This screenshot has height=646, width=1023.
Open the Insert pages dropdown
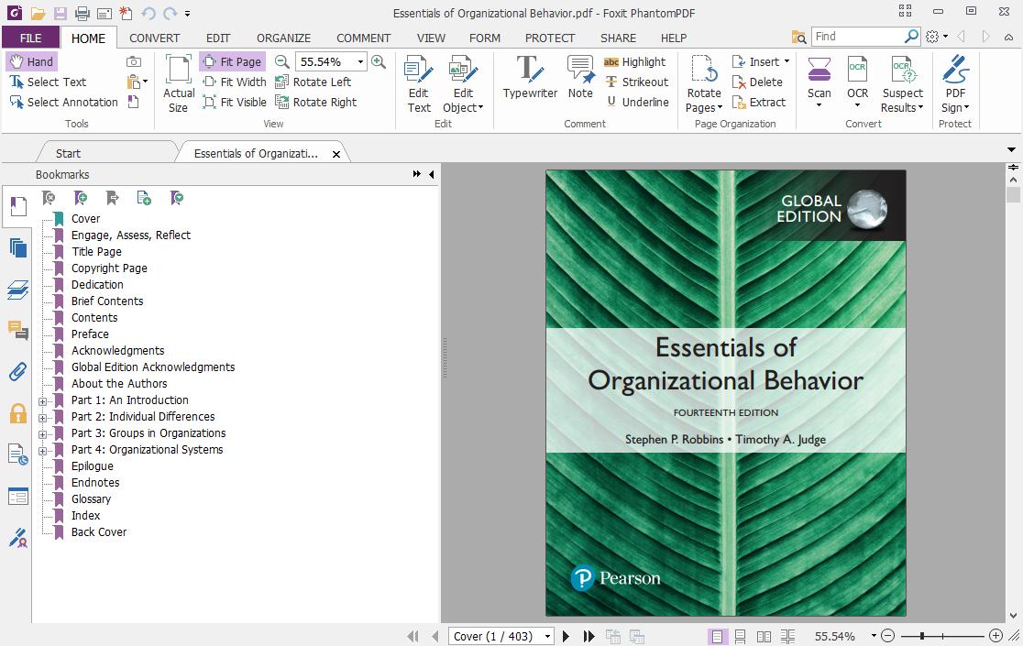[786, 61]
